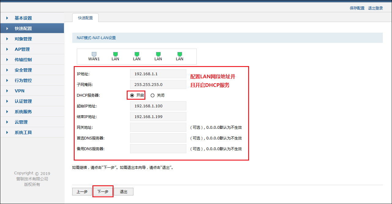Click the arrow icon beside 云管理

(x=7, y=122)
